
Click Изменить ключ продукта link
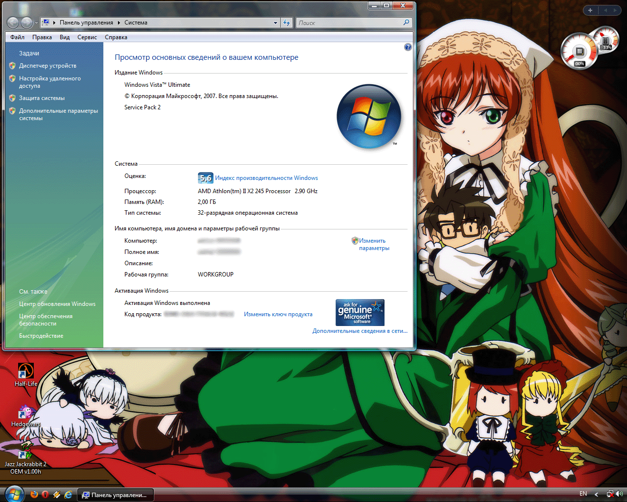(x=278, y=314)
